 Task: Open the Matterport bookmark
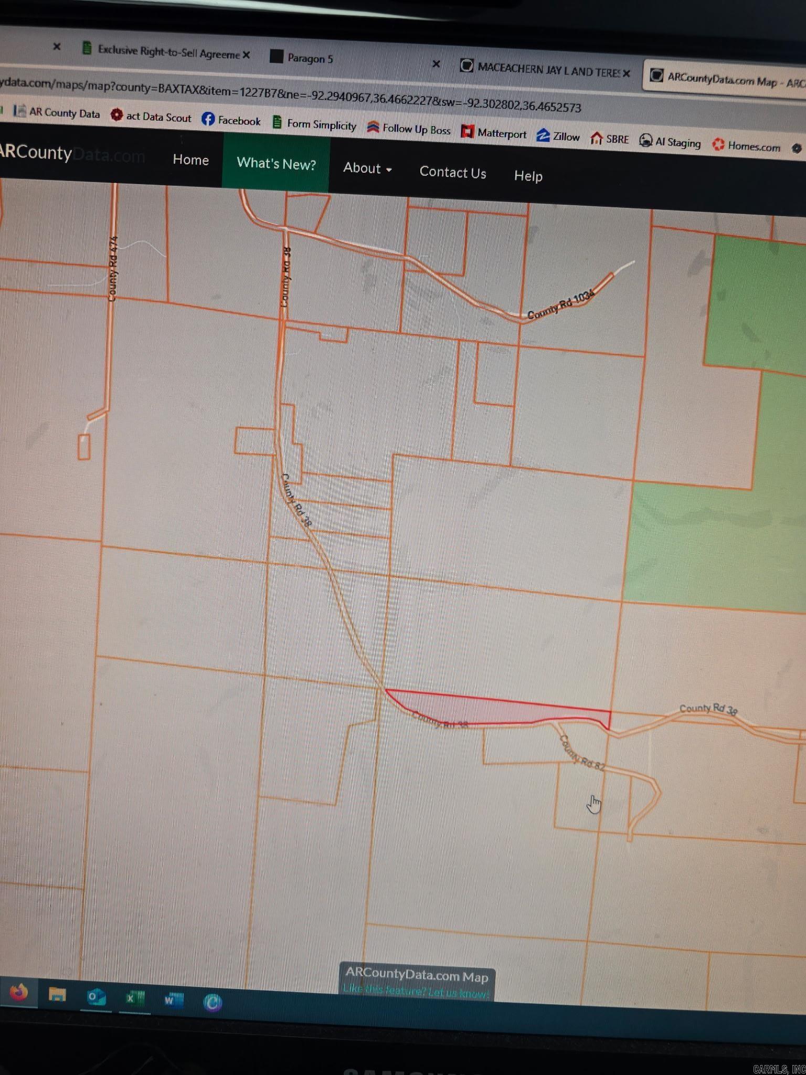(x=494, y=133)
